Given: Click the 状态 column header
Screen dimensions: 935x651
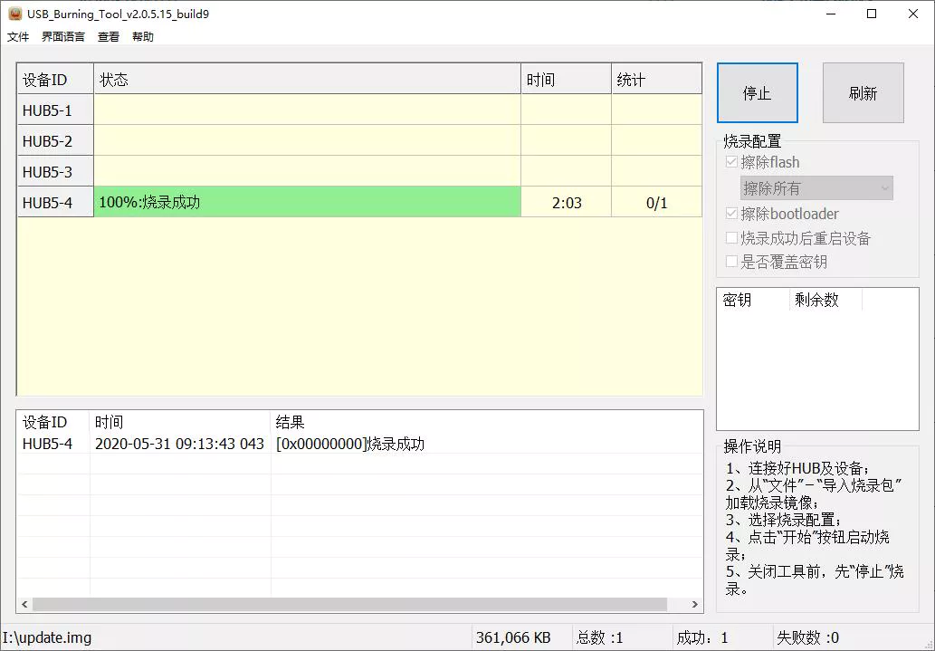Looking at the screenshot, I should (x=307, y=80).
